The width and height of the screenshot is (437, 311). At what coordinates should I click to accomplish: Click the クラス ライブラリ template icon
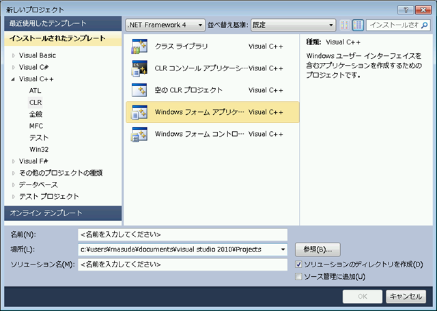click(x=139, y=46)
